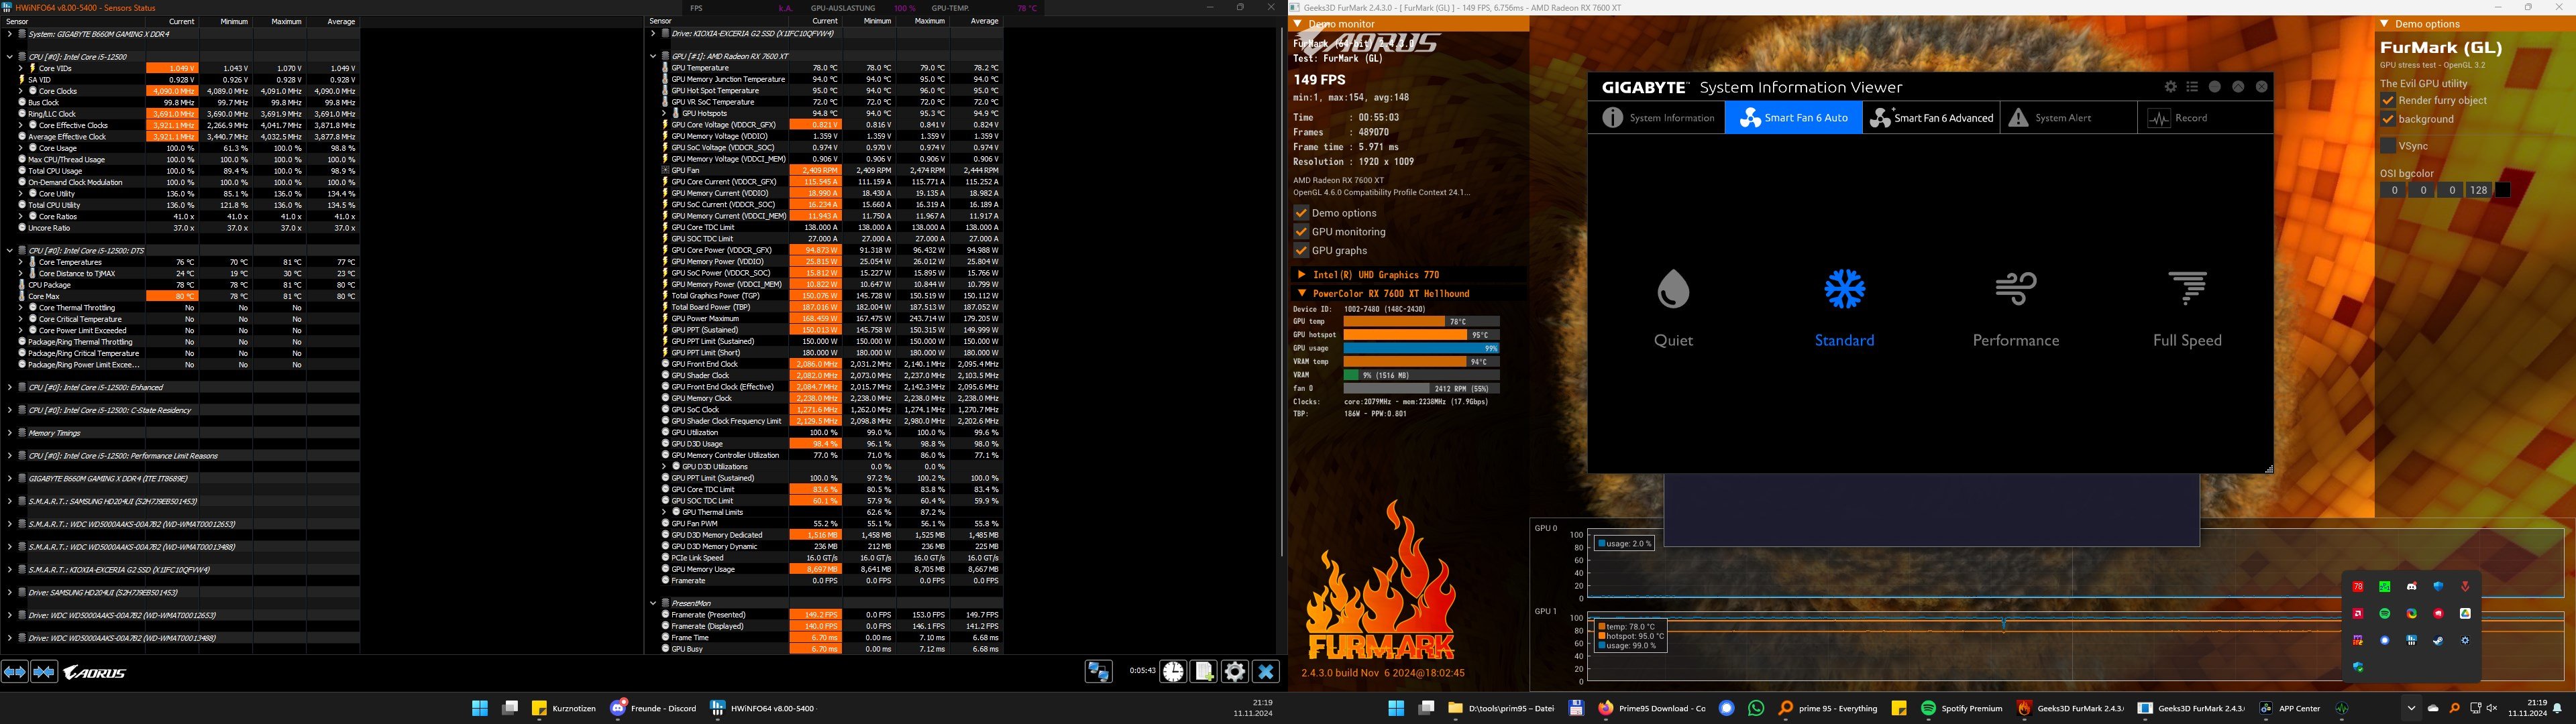Image resolution: width=2576 pixels, height=724 pixels.
Task: Open Start menu on right taskbar
Action: click(1396, 708)
